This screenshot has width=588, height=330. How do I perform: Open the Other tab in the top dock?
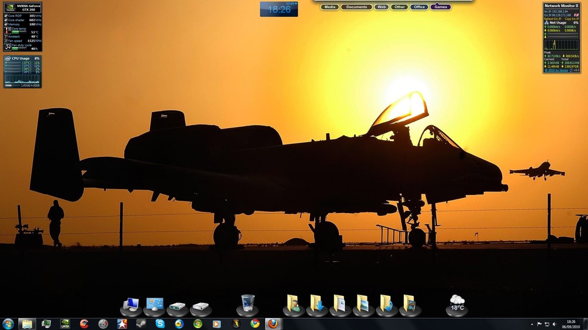(399, 6)
